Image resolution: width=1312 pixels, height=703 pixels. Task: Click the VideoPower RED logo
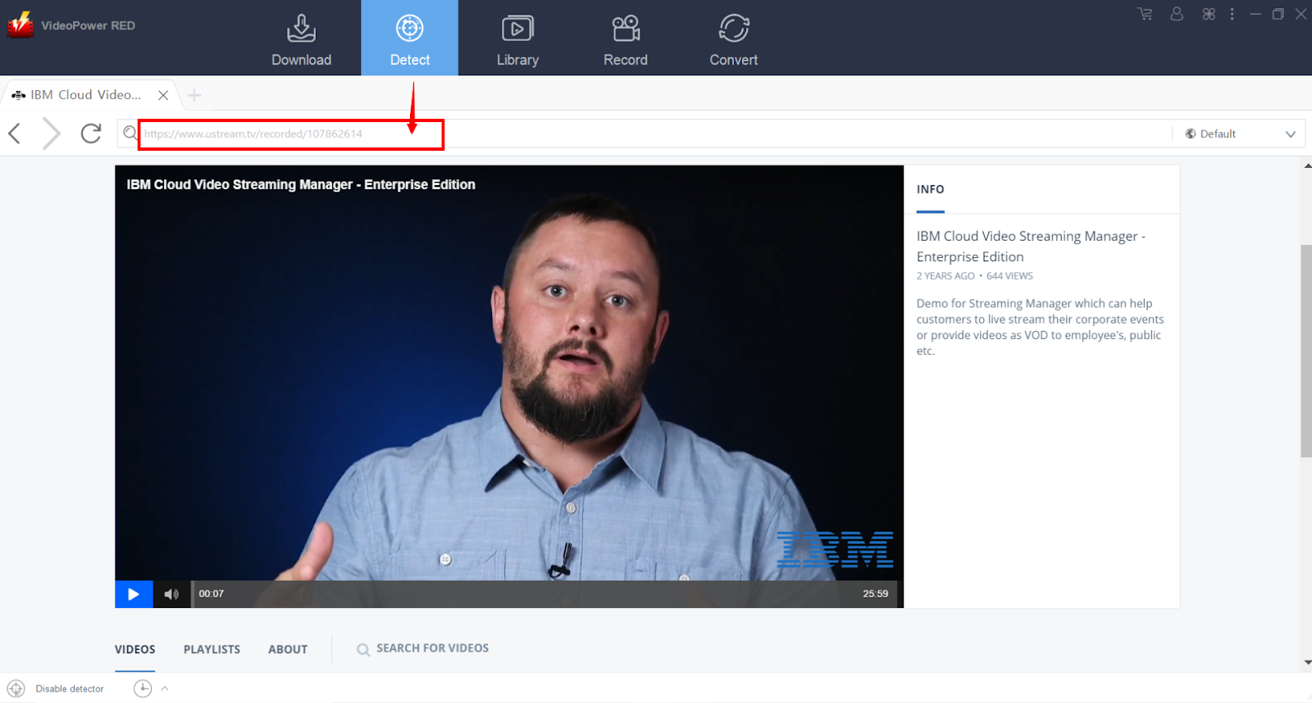click(20, 25)
